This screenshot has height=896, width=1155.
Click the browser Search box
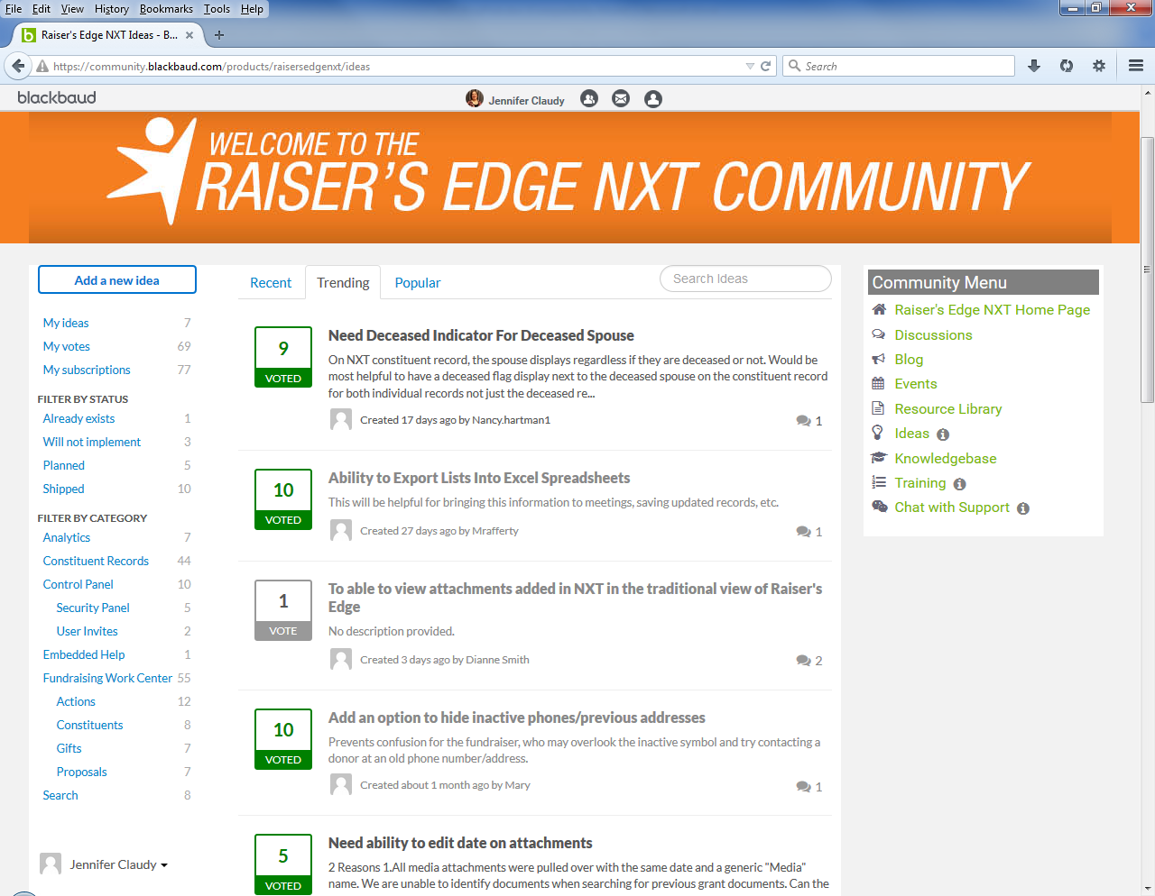coord(899,66)
